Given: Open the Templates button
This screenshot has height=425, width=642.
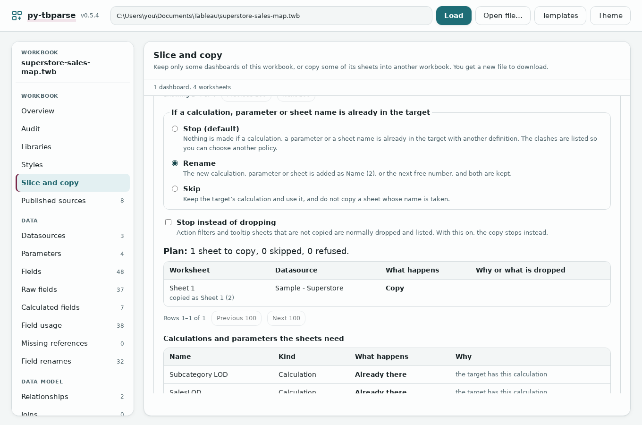Looking at the screenshot, I should [x=560, y=16].
